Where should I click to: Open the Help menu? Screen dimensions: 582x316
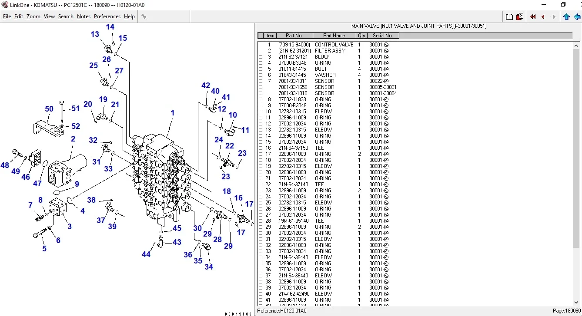tap(129, 16)
